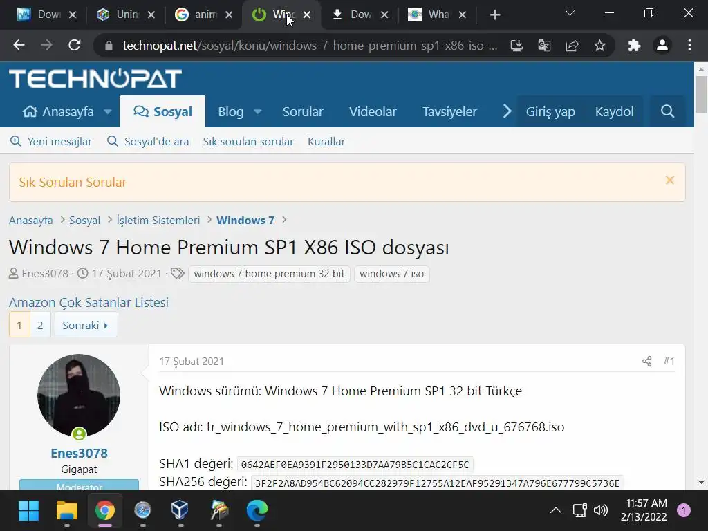Click the share page icon
The image size is (708, 531).
tap(572, 45)
